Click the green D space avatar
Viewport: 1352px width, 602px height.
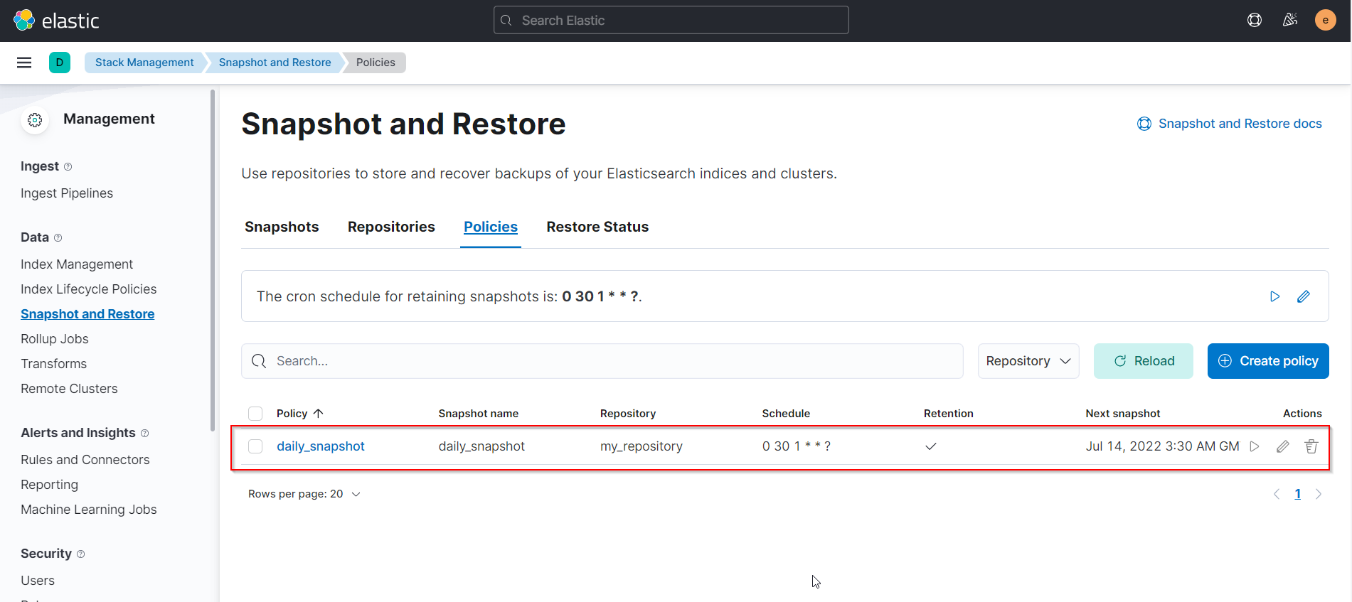(60, 63)
